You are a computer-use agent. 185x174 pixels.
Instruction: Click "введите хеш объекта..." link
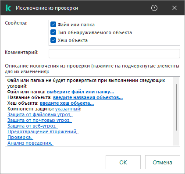click(67, 103)
